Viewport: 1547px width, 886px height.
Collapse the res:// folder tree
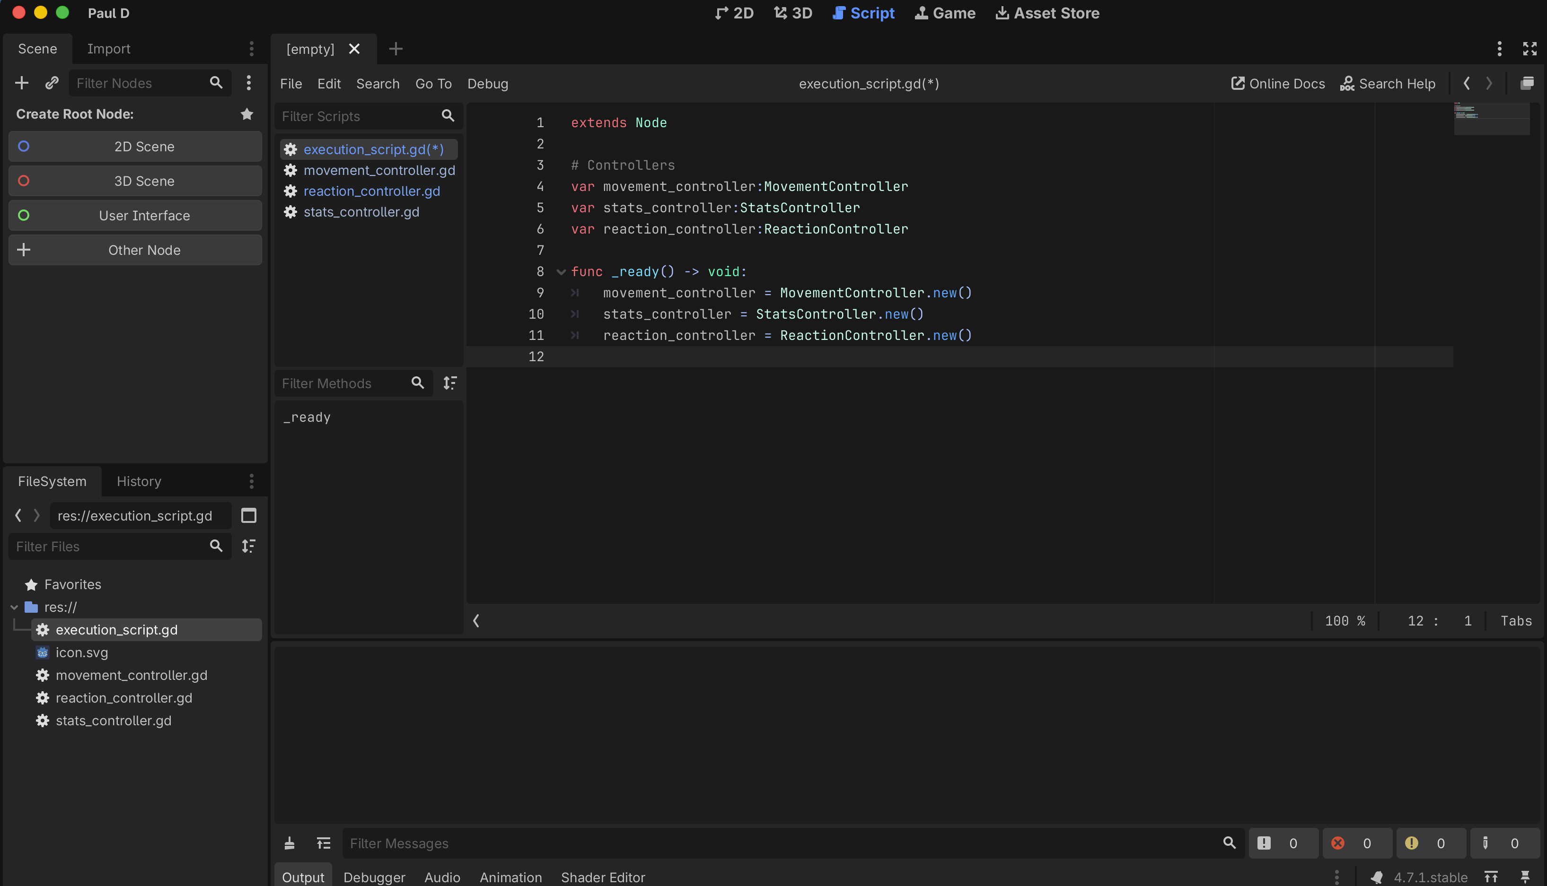pos(14,607)
